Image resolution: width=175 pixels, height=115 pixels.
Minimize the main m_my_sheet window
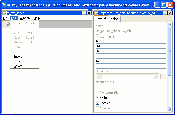pos(157,5)
